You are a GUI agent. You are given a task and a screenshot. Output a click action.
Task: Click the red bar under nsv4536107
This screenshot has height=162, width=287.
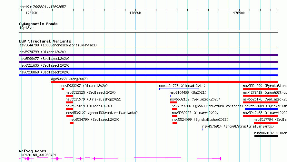70,116
